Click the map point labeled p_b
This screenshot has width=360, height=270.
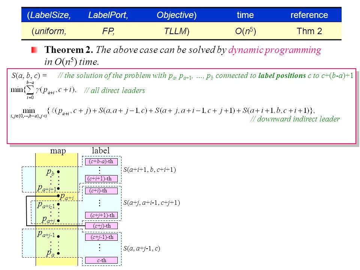[58, 172]
